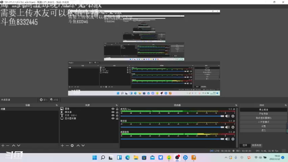Mute the 麦克风/Aux channel
This screenshot has width=288, height=162.
[x=228, y=116]
